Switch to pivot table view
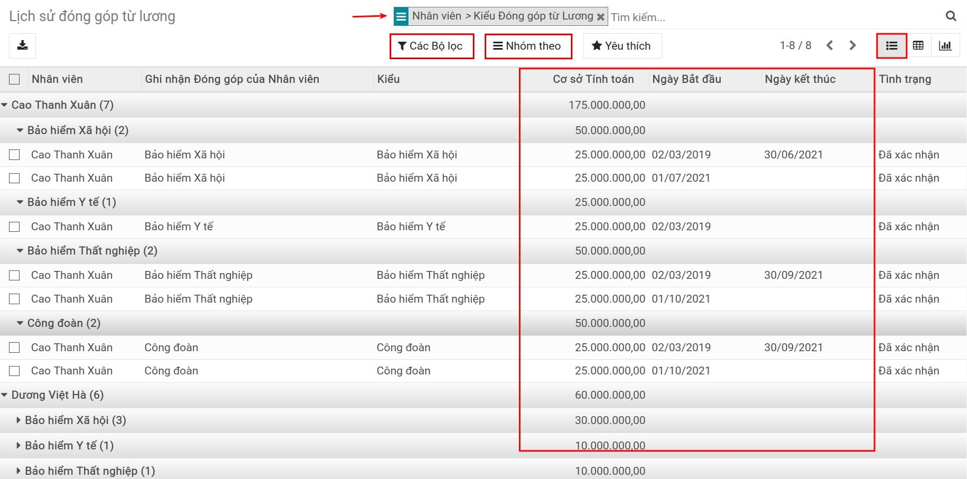Screen dimensions: 967x479 coord(918,46)
